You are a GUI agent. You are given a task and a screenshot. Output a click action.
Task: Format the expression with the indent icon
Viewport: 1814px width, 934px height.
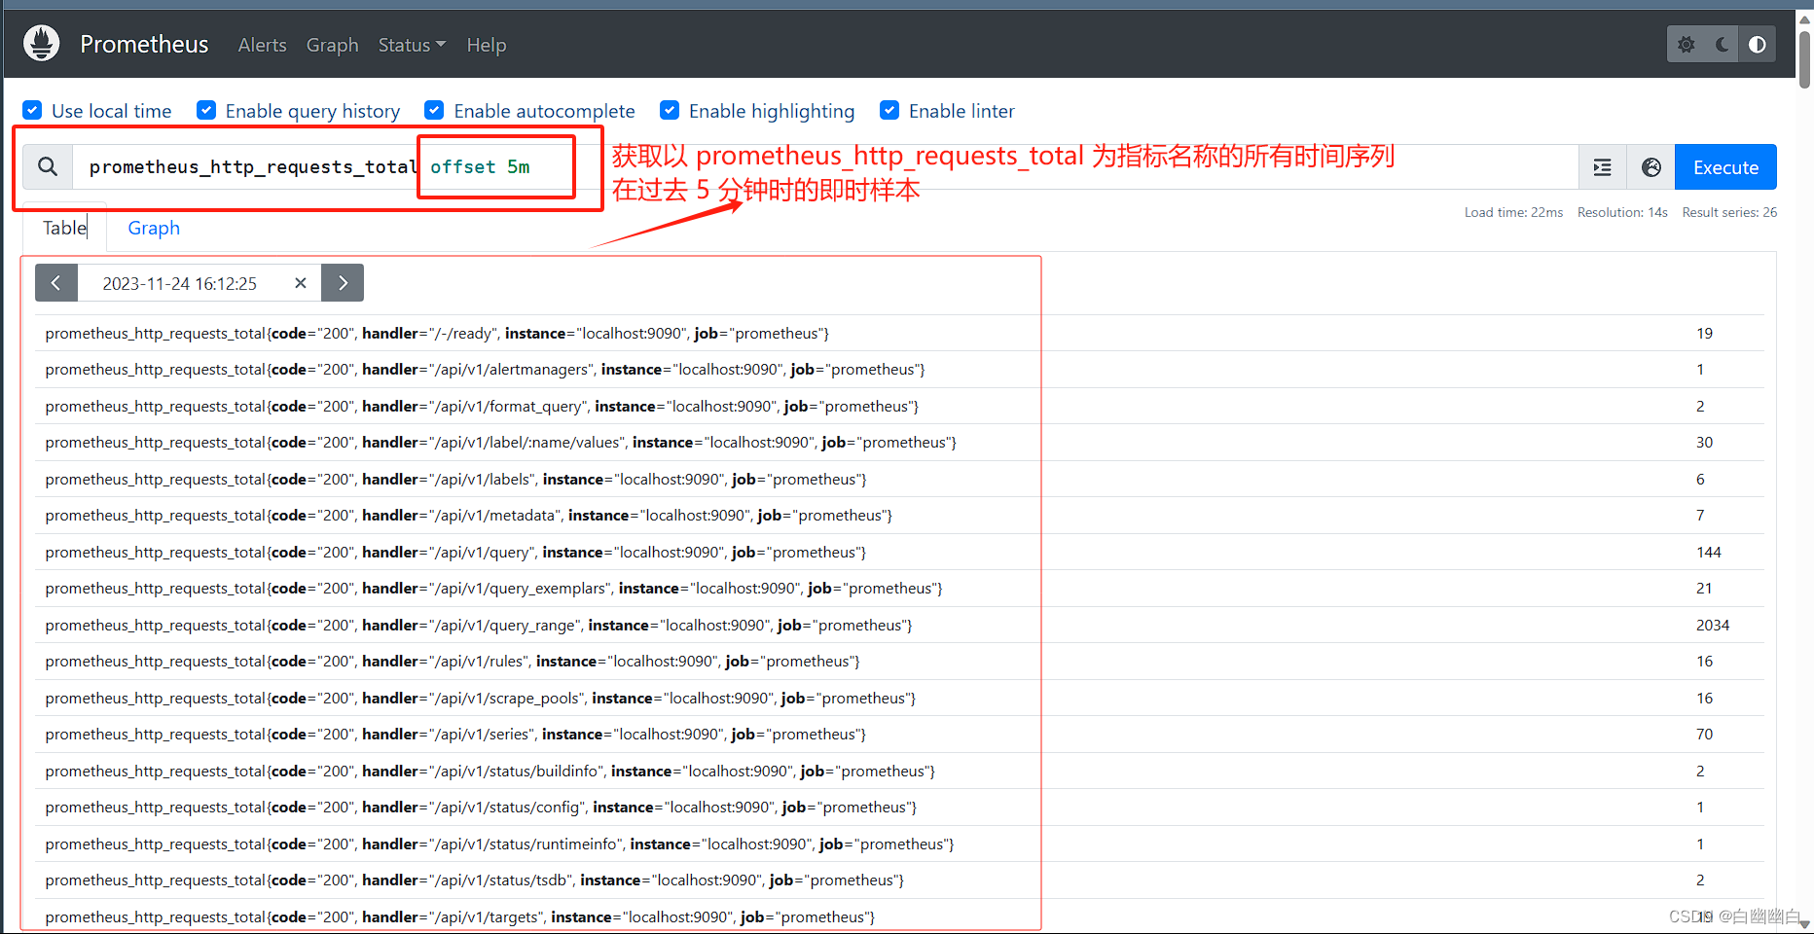click(x=1602, y=167)
